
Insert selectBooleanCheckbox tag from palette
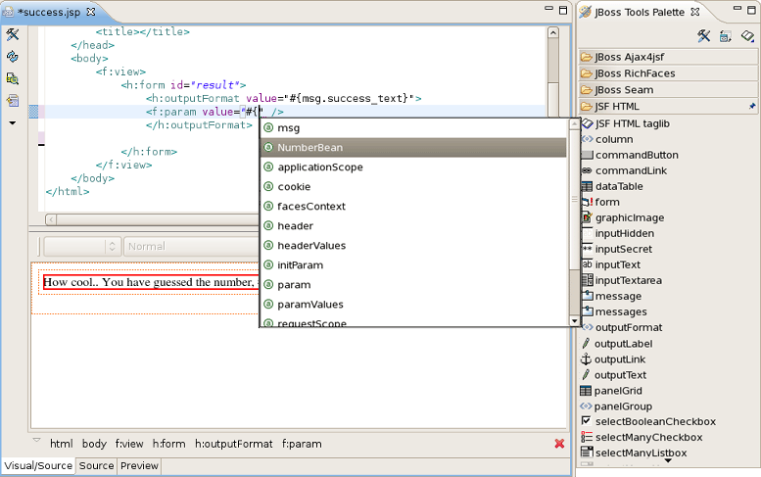(649, 422)
